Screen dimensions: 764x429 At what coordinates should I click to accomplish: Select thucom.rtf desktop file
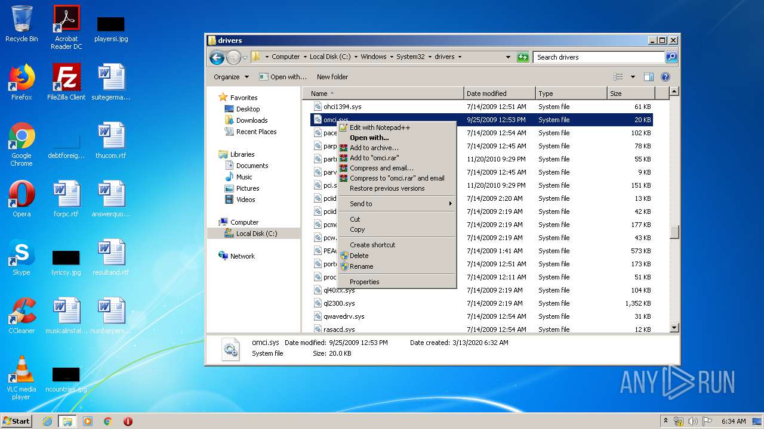coord(111,140)
